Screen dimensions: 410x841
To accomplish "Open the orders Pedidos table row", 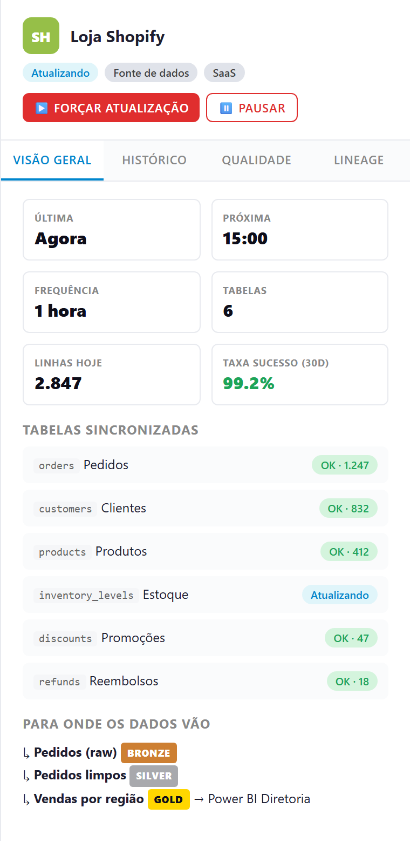I will [x=206, y=465].
